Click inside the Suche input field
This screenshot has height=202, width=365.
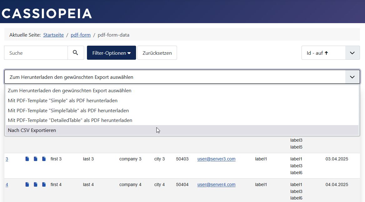(x=36, y=53)
